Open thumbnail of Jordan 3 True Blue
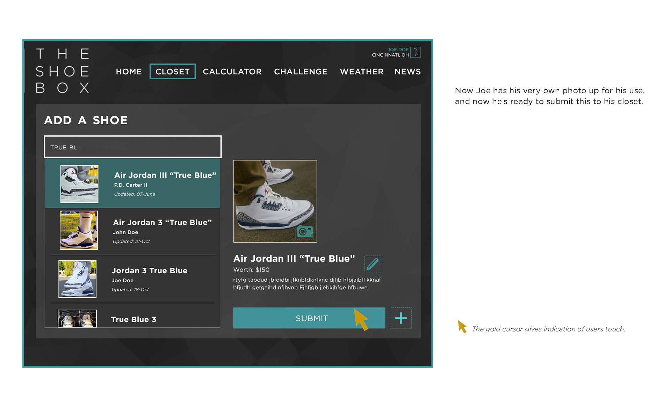Viewport: 671px width, 407px height. click(77, 279)
